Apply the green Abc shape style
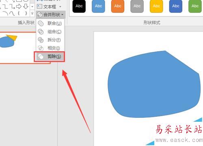The height and width of the screenshot is (146, 203). (x=195, y=6)
